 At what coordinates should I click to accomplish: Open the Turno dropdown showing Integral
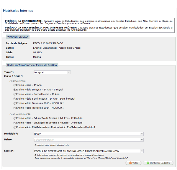52,72
